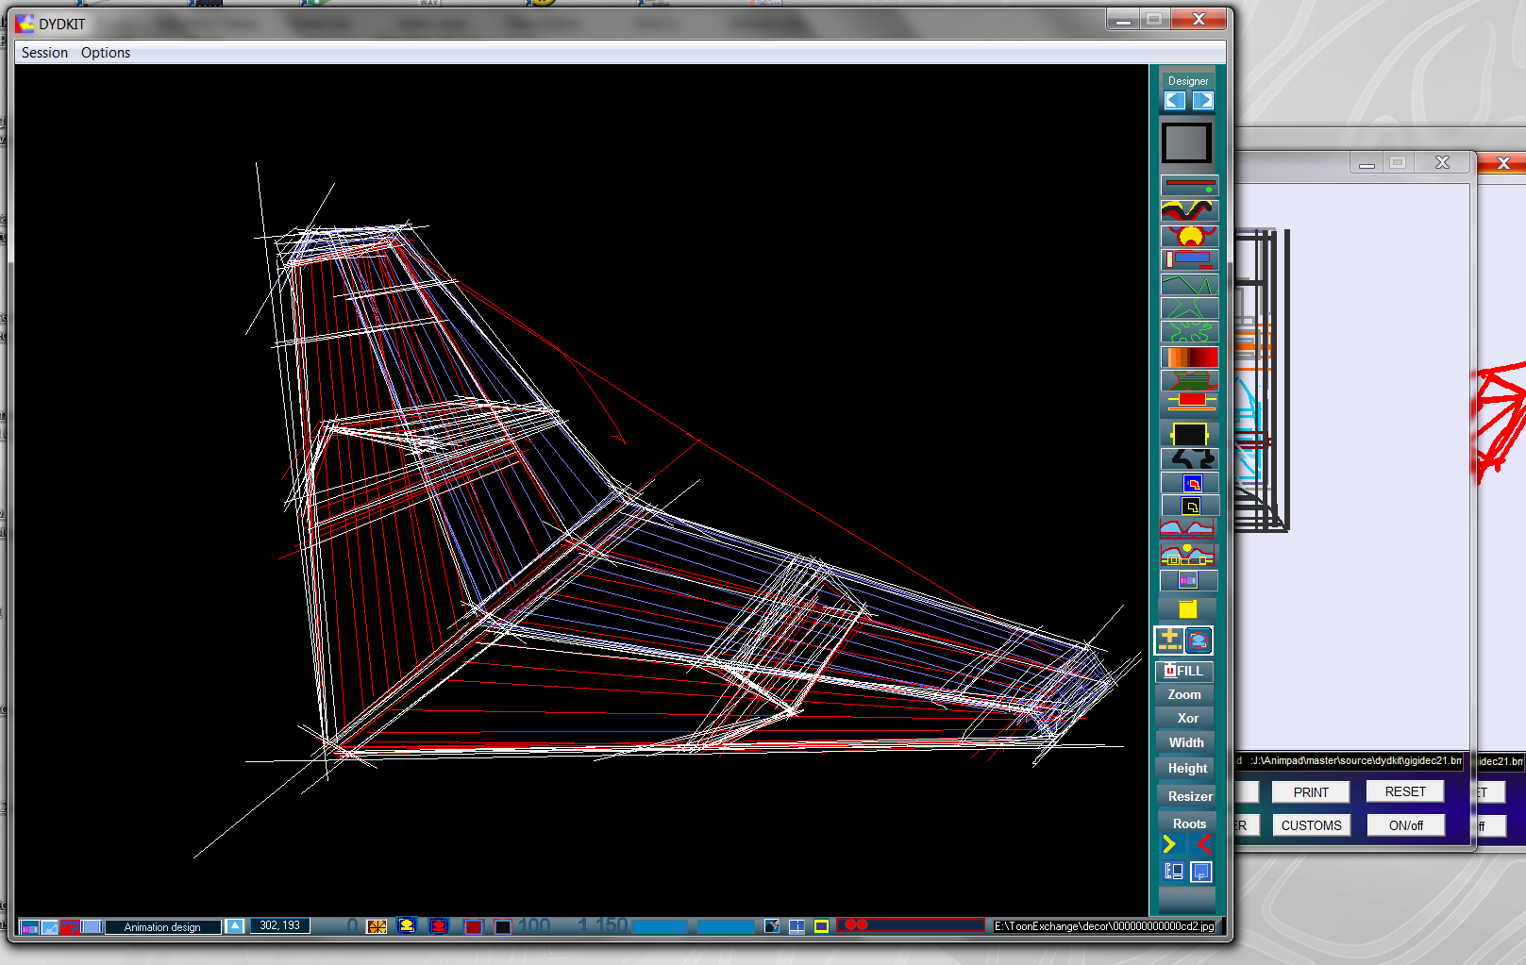Click the layout panels icon in the sidebar
The image size is (1526, 965).
(1174, 872)
